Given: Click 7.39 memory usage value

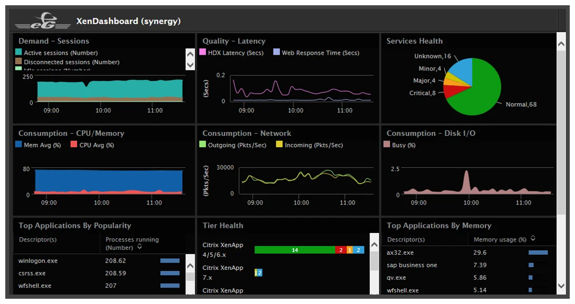Looking at the screenshot, I should (x=480, y=265).
